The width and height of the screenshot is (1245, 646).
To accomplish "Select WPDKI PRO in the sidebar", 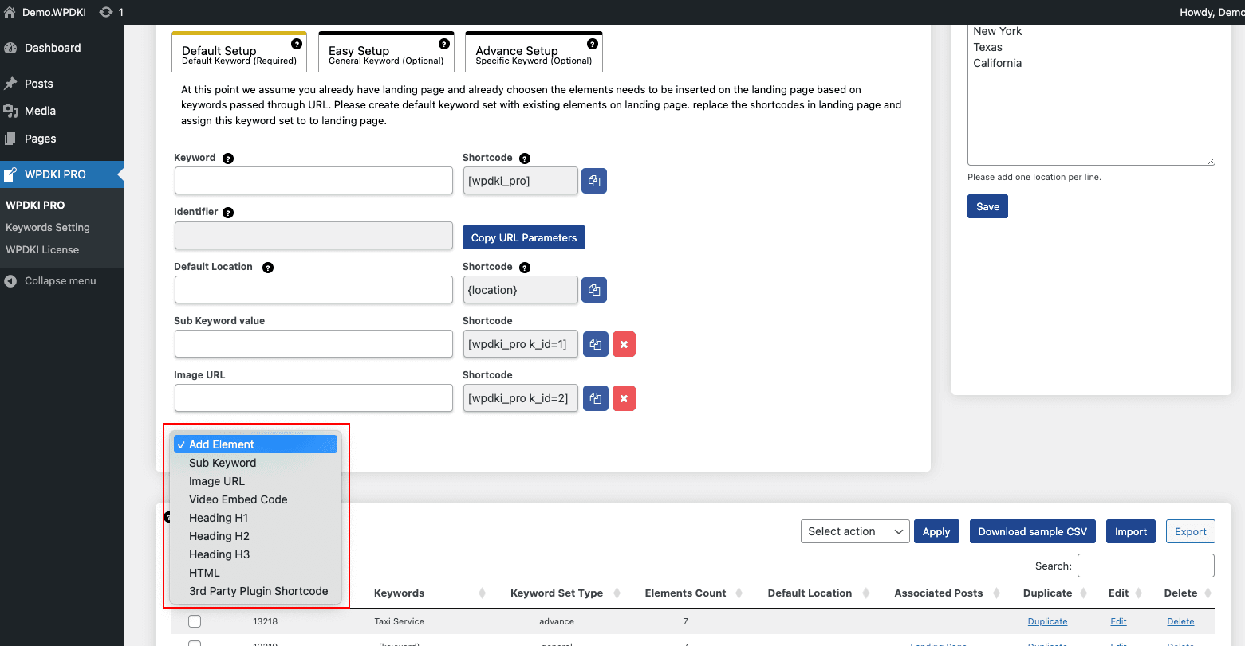I will [x=61, y=174].
